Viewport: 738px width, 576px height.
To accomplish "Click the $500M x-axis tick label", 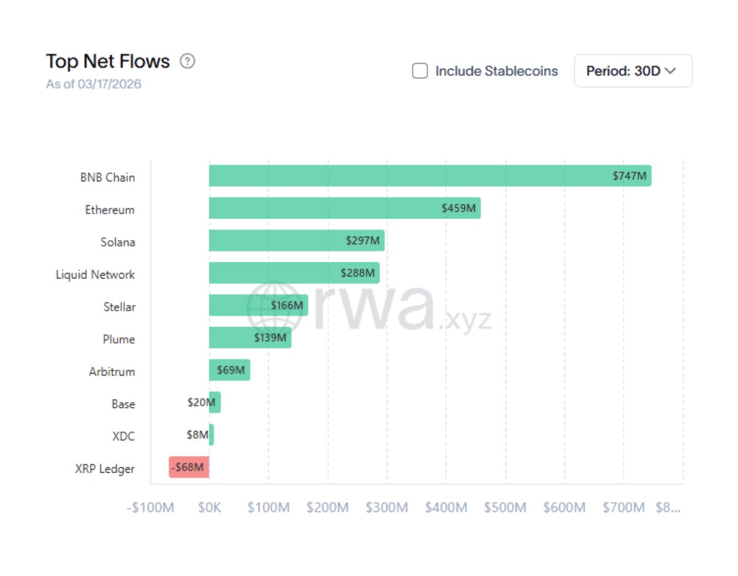I will pos(505,508).
